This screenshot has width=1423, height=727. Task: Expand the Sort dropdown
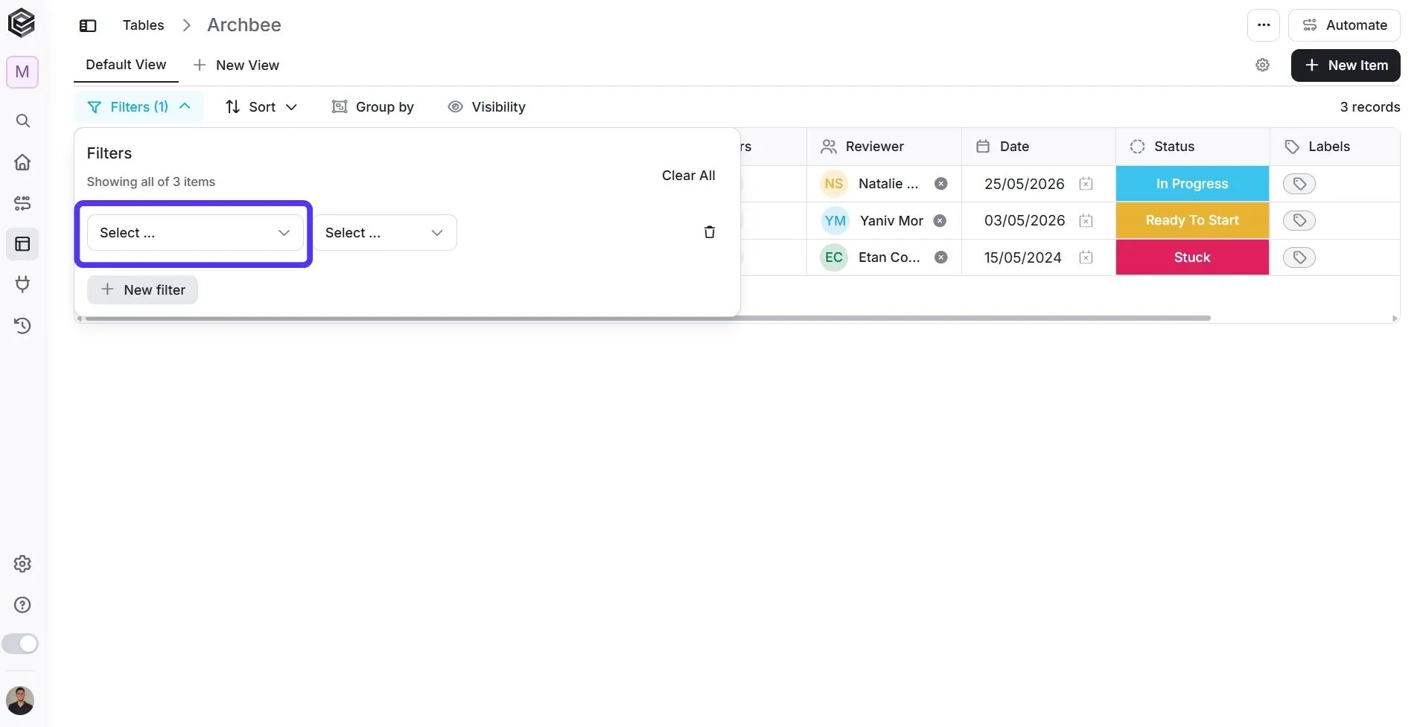click(261, 107)
